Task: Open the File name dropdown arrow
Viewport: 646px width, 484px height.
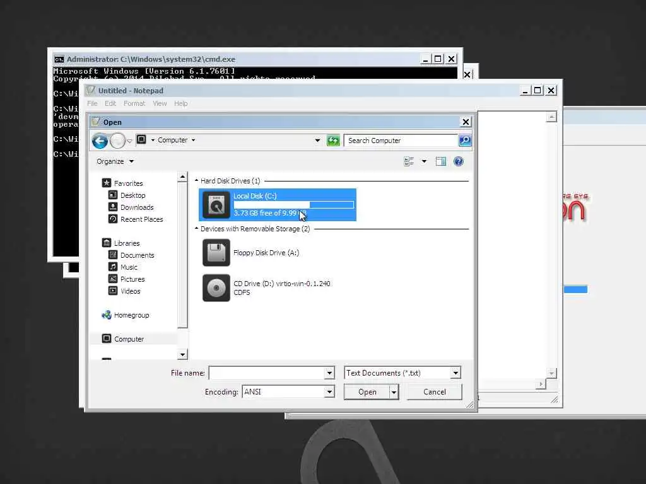Action: coord(329,373)
